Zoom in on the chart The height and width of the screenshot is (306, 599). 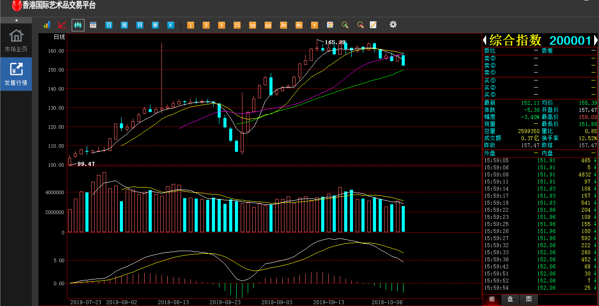point(345,25)
